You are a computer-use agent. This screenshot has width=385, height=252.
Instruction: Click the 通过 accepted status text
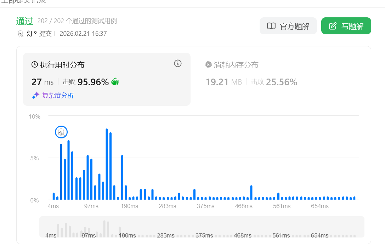tap(24, 21)
